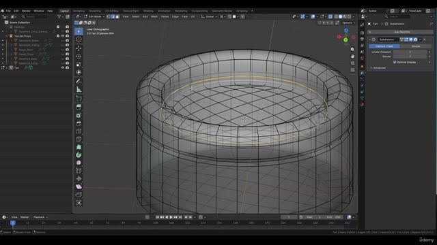Open the Edit Mode dropdown
The width and height of the screenshot is (437, 245).
point(94,16)
